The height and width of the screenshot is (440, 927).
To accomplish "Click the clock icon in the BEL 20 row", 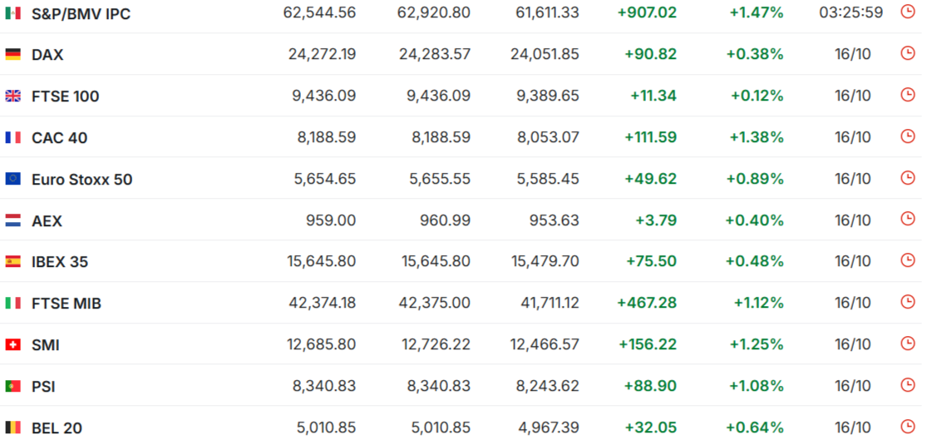I will (x=907, y=426).
